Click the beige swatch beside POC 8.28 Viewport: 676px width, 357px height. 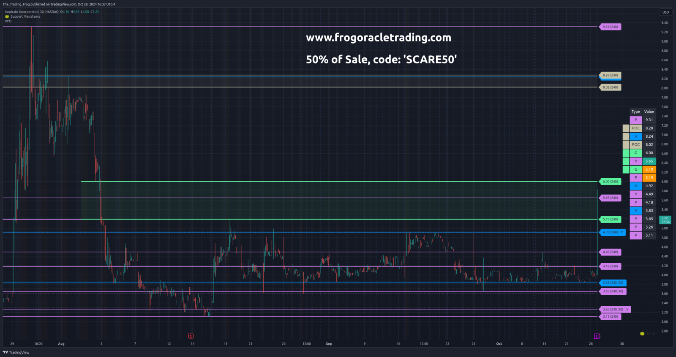[626, 128]
